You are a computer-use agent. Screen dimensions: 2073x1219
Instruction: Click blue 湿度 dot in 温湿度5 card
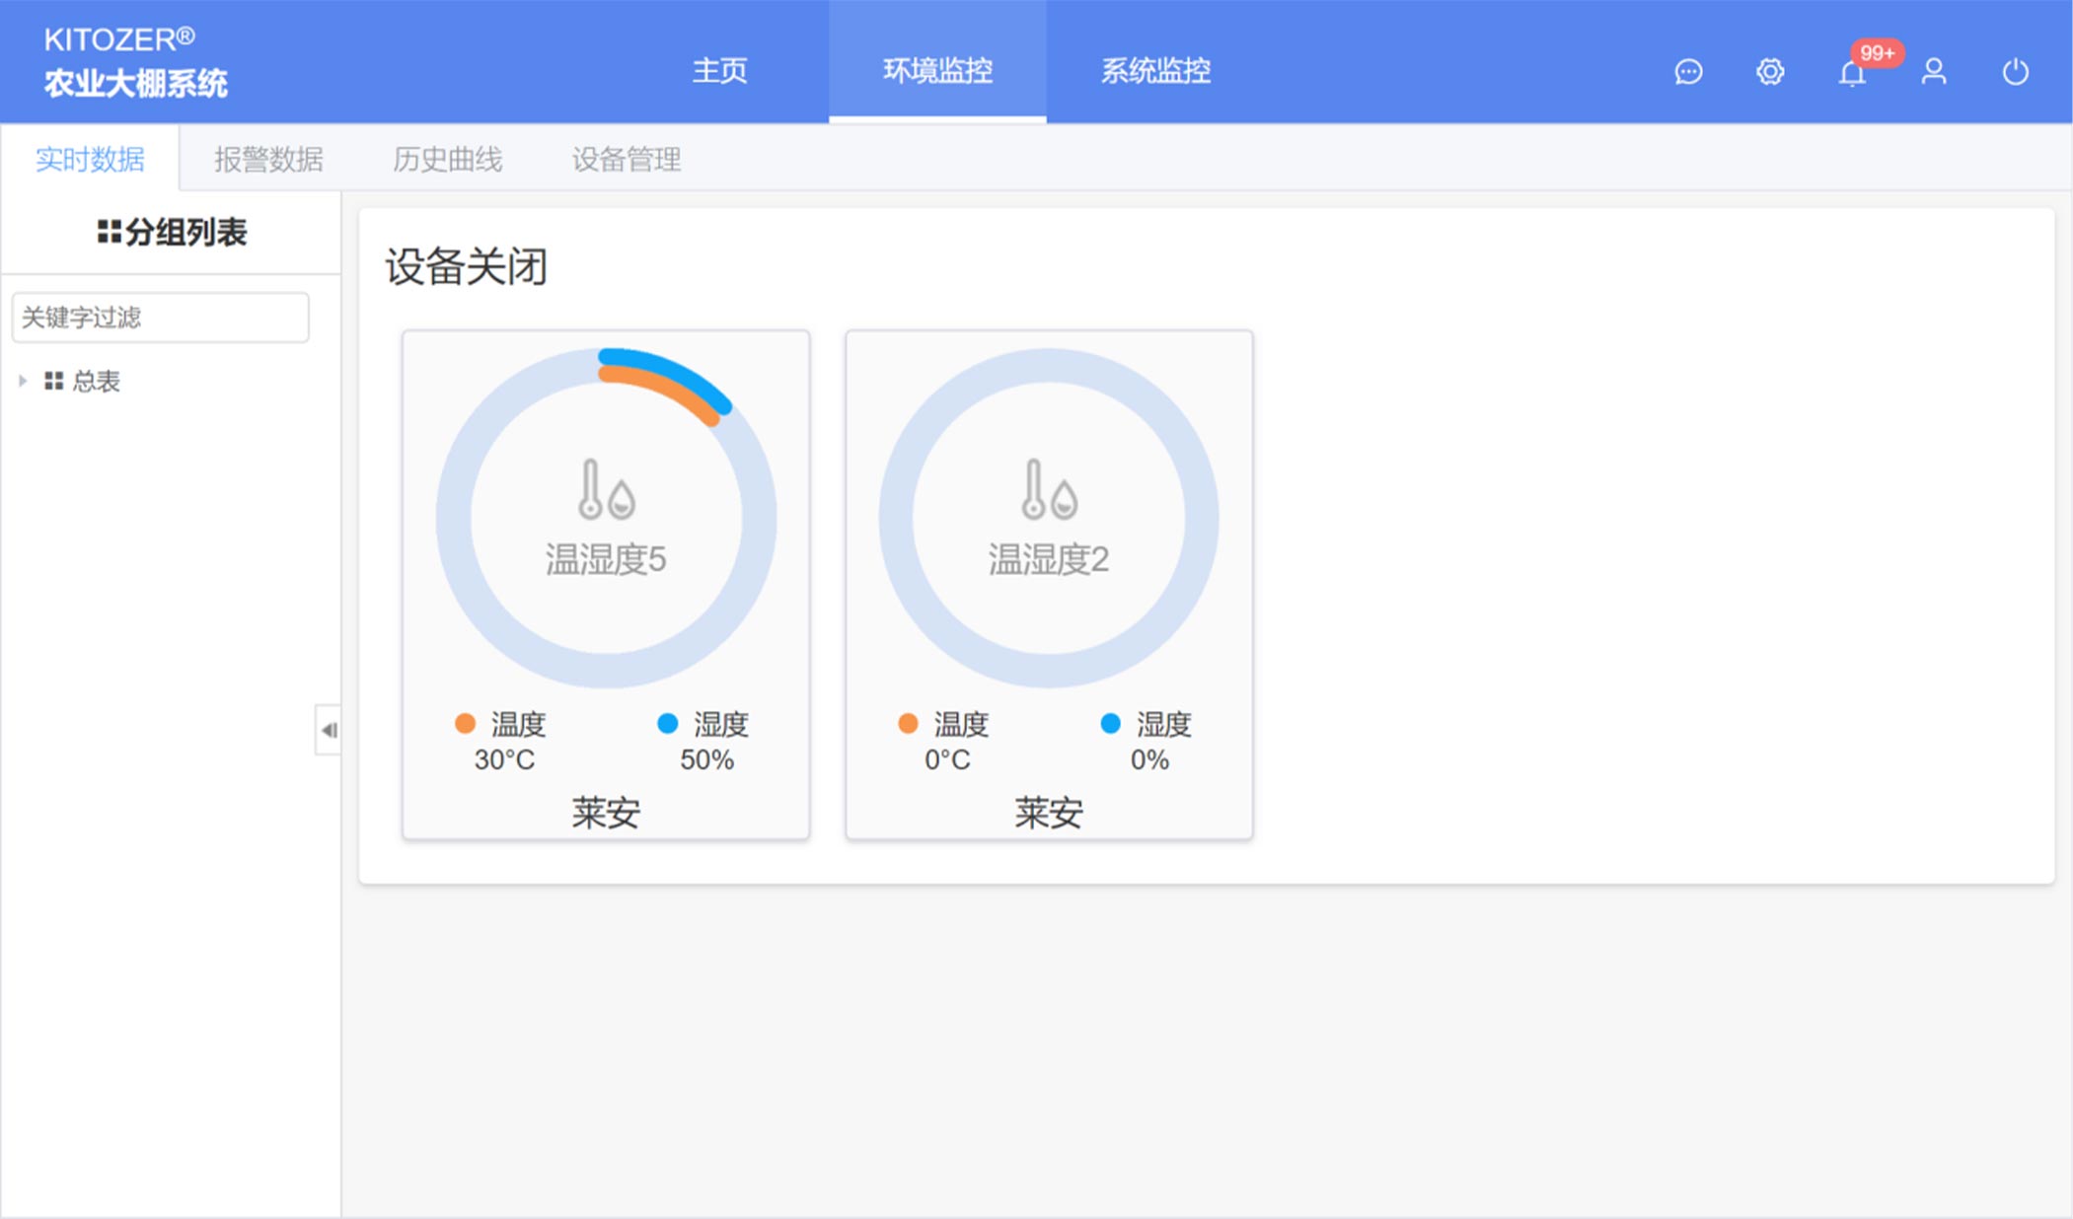668,724
